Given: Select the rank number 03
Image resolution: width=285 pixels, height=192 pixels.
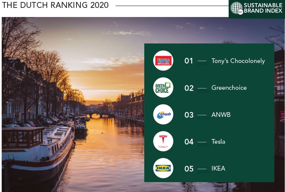Looking at the screenshot, I should click(x=189, y=115).
